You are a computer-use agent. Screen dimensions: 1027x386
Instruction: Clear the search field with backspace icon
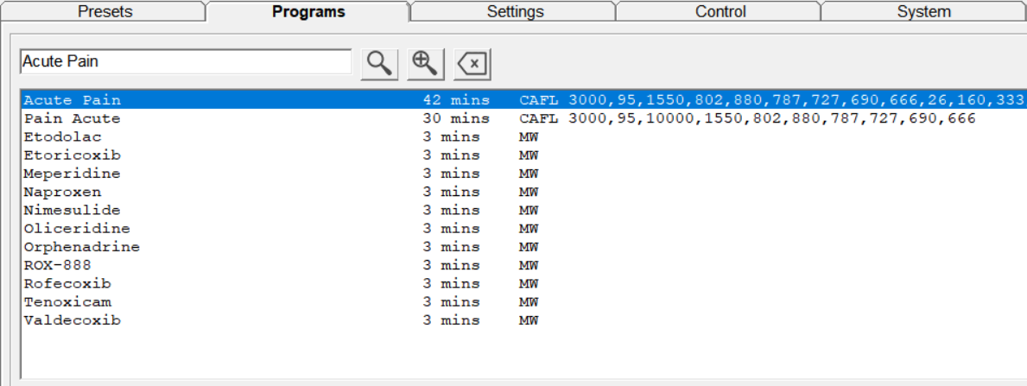[x=472, y=63]
